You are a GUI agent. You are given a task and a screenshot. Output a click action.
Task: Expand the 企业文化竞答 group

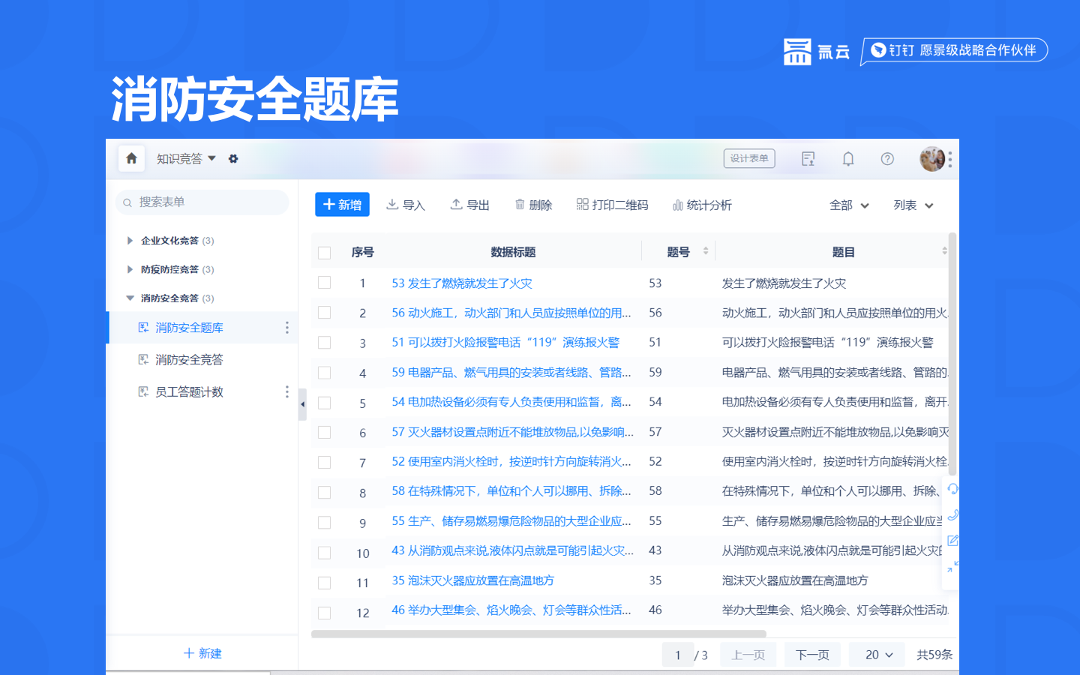[130, 241]
